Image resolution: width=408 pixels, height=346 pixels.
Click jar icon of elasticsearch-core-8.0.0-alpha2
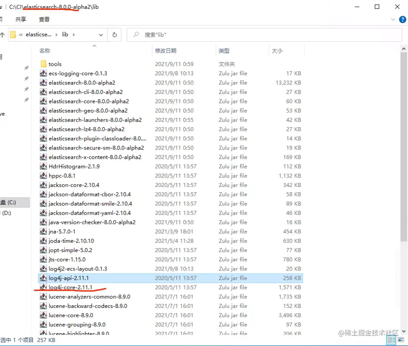[x=43, y=101]
